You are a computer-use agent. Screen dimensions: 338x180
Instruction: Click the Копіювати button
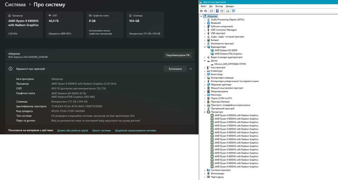tap(175, 69)
